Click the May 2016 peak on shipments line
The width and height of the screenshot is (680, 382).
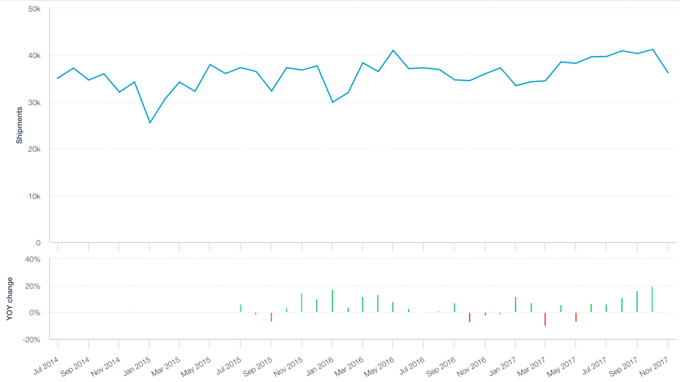(x=393, y=50)
